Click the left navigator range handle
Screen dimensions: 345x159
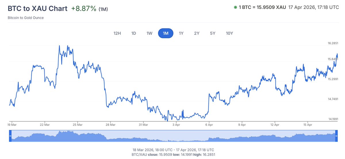point(10,136)
